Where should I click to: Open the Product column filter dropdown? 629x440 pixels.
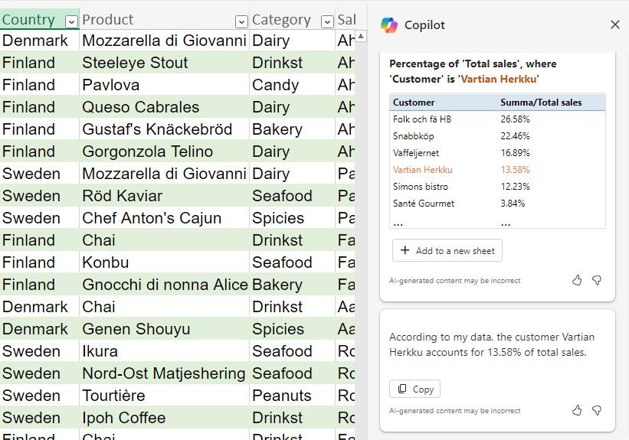pyautogui.click(x=241, y=21)
